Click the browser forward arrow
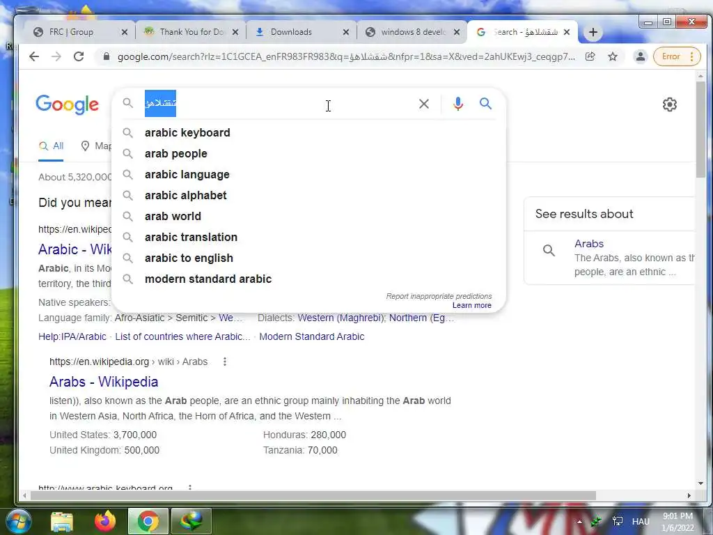This screenshot has width=713, height=535. click(56, 56)
